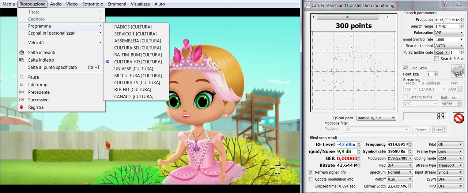
Task: Open the NPD OFF dropdown
Action: (x=450, y=186)
